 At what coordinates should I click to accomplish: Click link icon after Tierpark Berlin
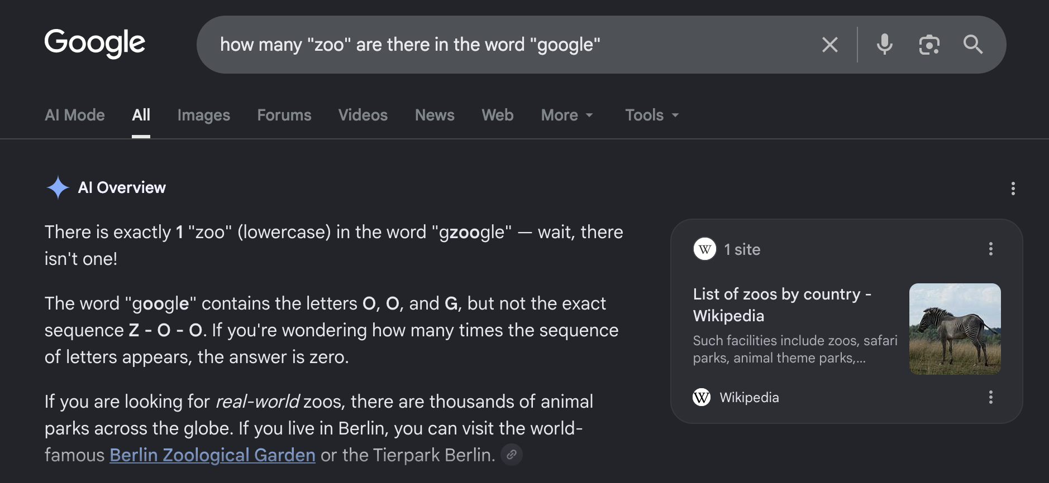pyautogui.click(x=512, y=455)
